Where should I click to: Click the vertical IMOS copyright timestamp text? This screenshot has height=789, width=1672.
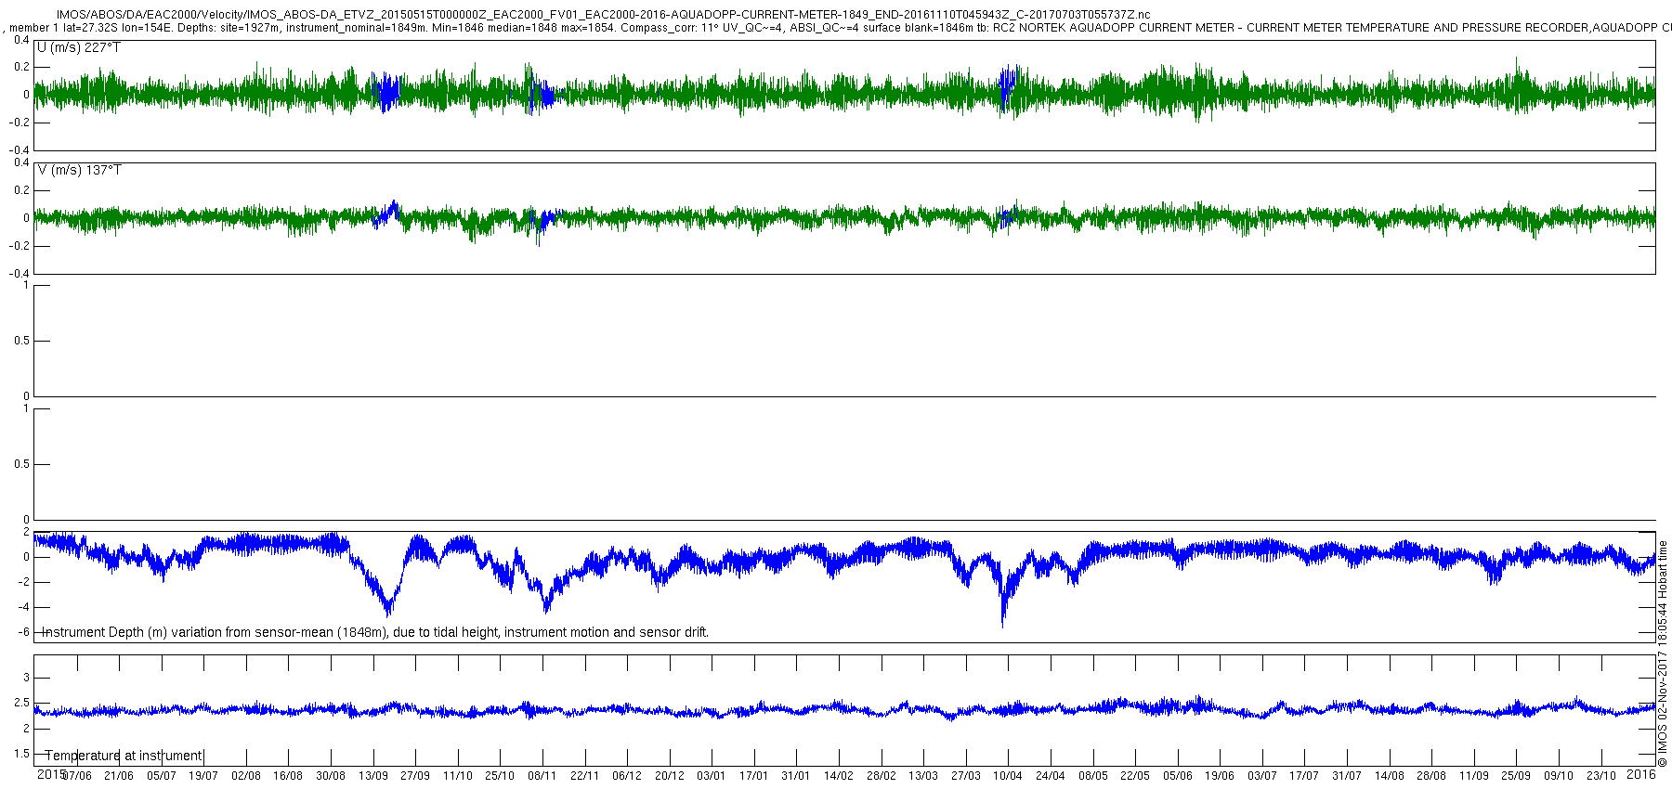coord(1663,653)
